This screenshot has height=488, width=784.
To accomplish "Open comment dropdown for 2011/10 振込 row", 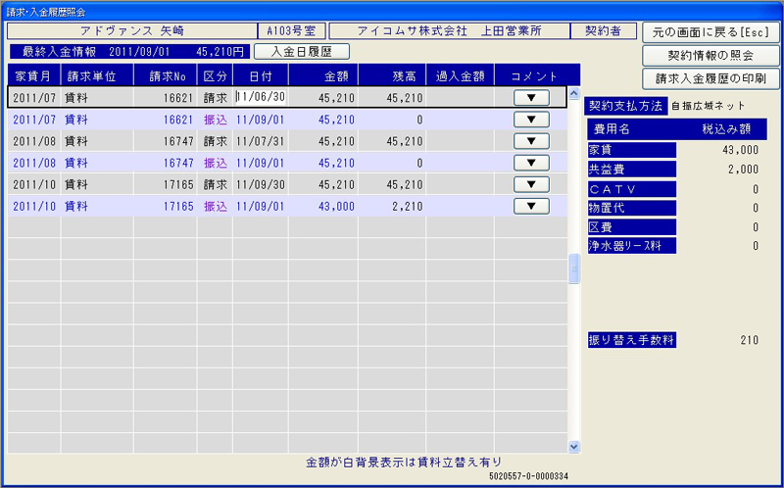I will [x=530, y=206].
